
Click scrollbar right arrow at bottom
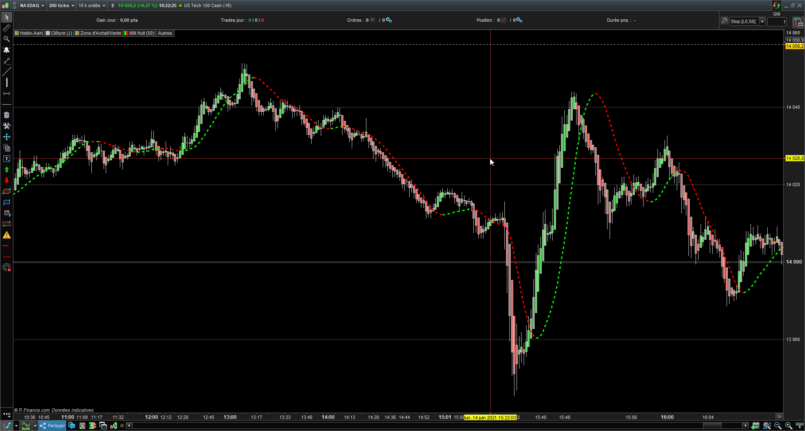[x=745, y=426]
